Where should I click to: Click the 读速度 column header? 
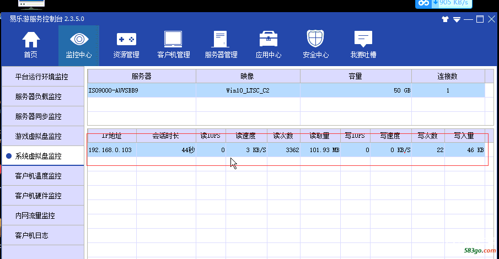(246, 136)
